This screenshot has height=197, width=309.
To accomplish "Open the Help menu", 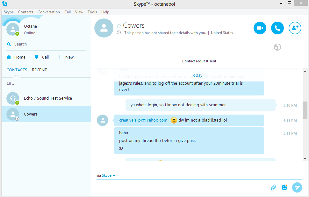I will [x=105, y=12].
